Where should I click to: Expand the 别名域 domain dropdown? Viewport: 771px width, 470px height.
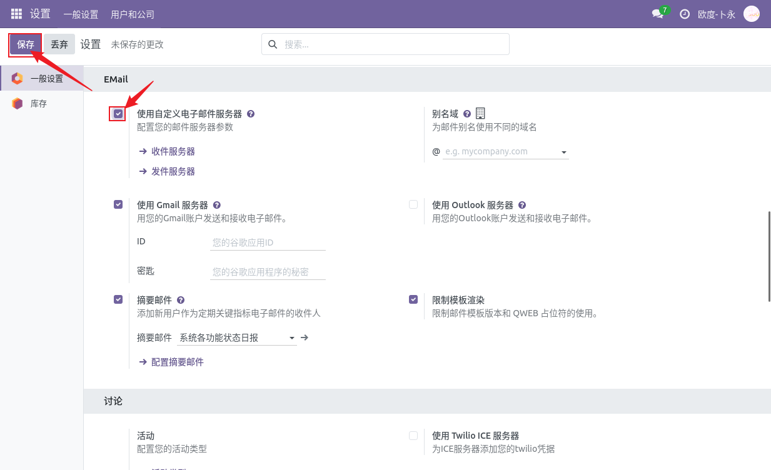click(x=563, y=152)
